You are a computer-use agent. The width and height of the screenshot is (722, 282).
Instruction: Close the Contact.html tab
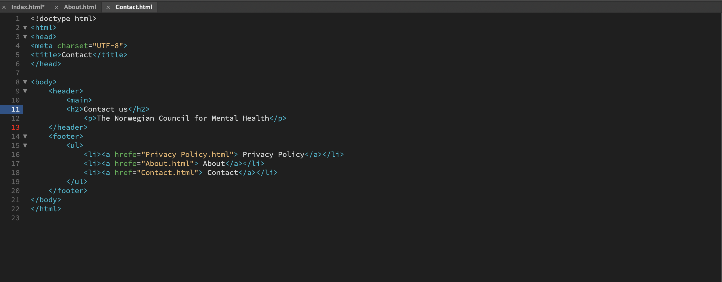(108, 7)
